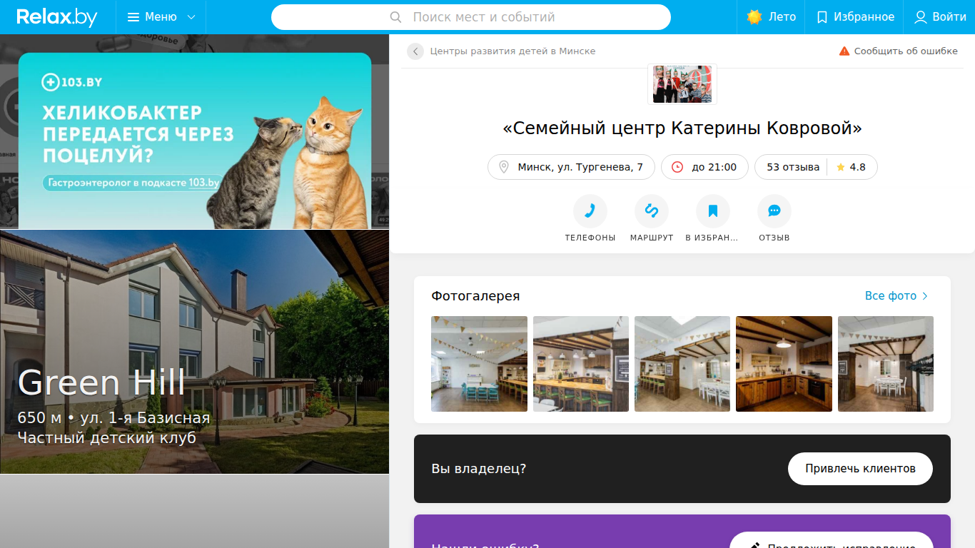Open the third gallery photo

pos(682,364)
